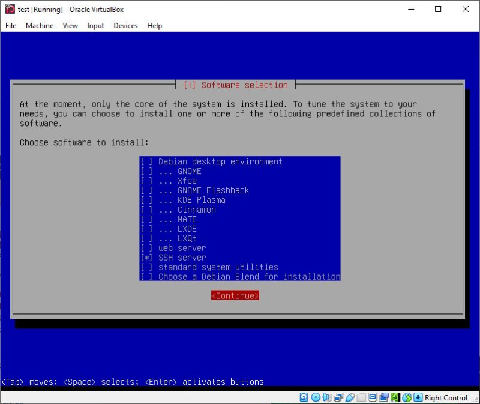The height and width of the screenshot is (404, 480).
Task: Toggle the LXDE checkbox
Action: pyautogui.click(x=146, y=229)
